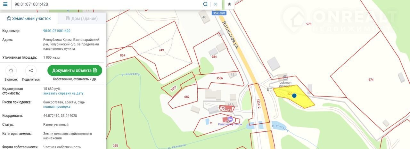Click inside the cadastral number search field
410x149 pixels.
coord(107,4)
